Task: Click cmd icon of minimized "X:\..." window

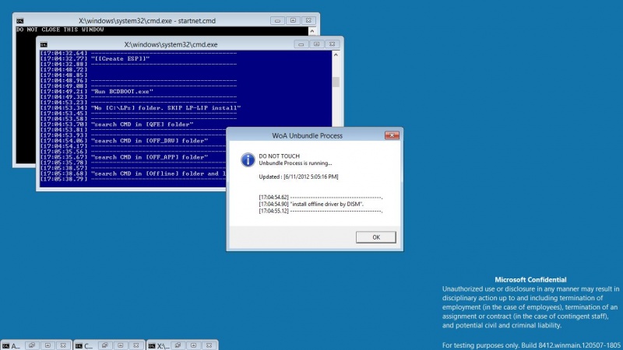Action: coord(152,346)
